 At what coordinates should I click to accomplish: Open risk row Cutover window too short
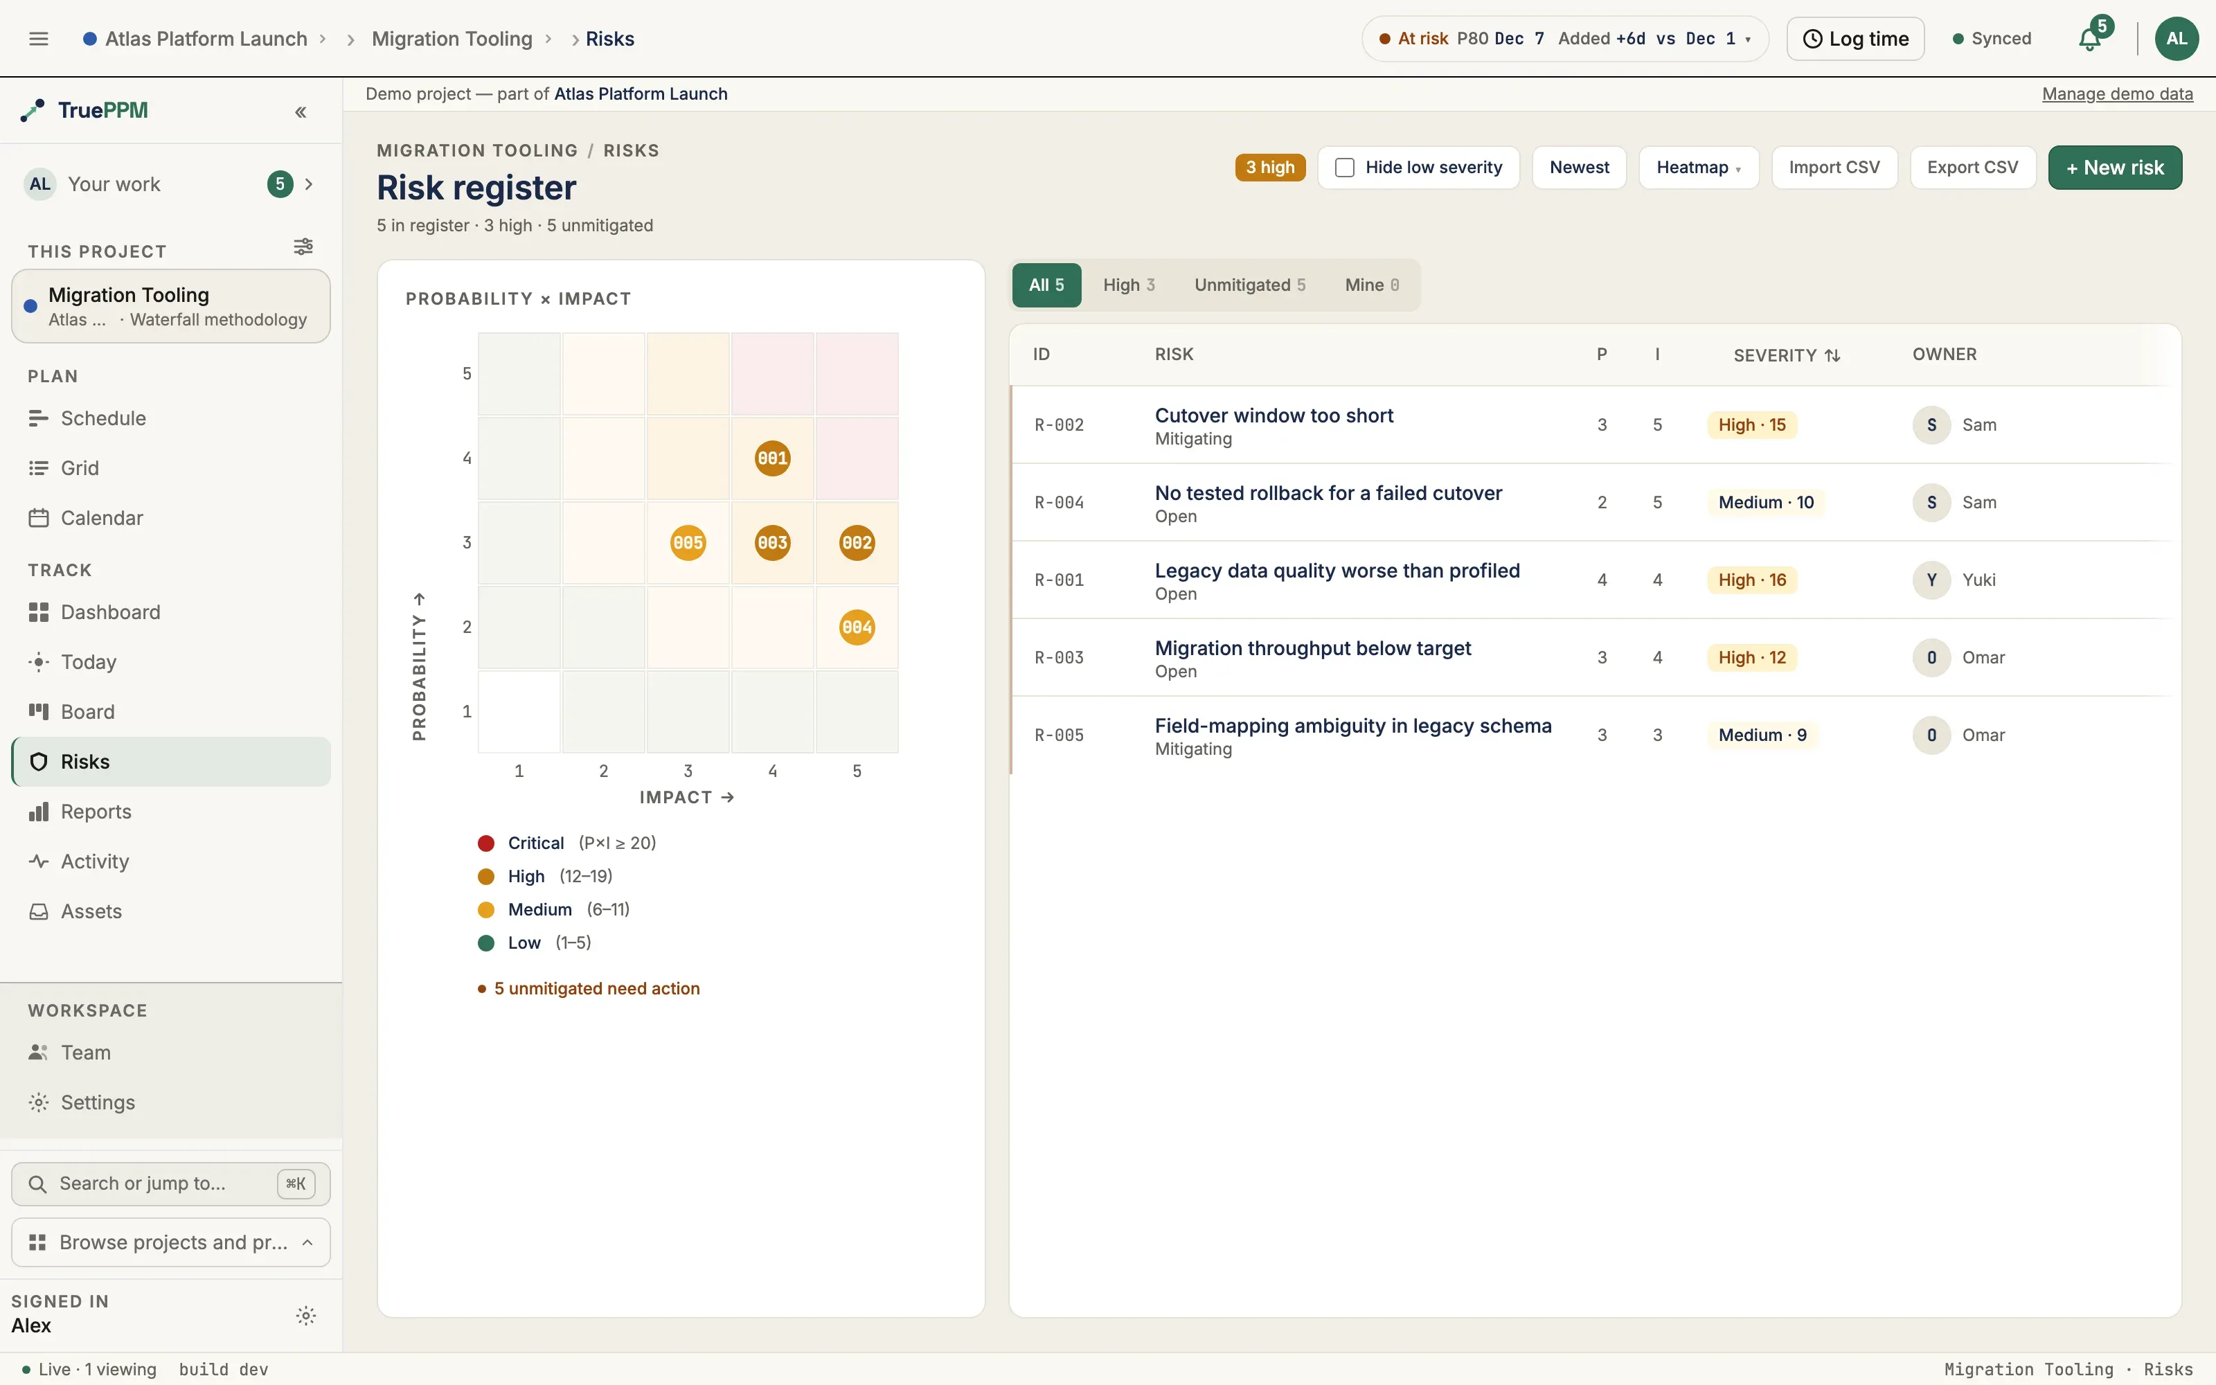(x=1593, y=425)
